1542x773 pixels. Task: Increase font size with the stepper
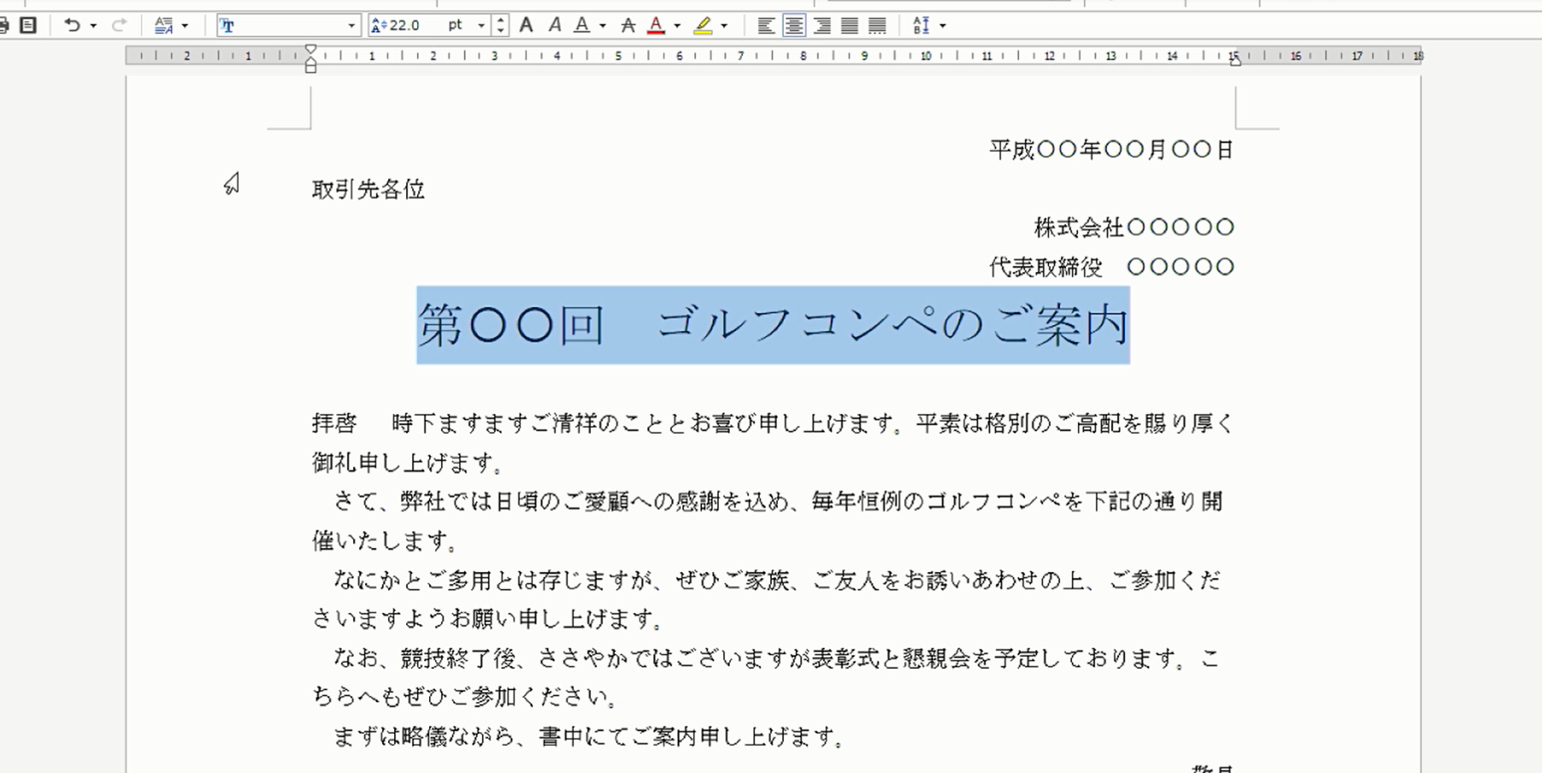tap(502, 20)
